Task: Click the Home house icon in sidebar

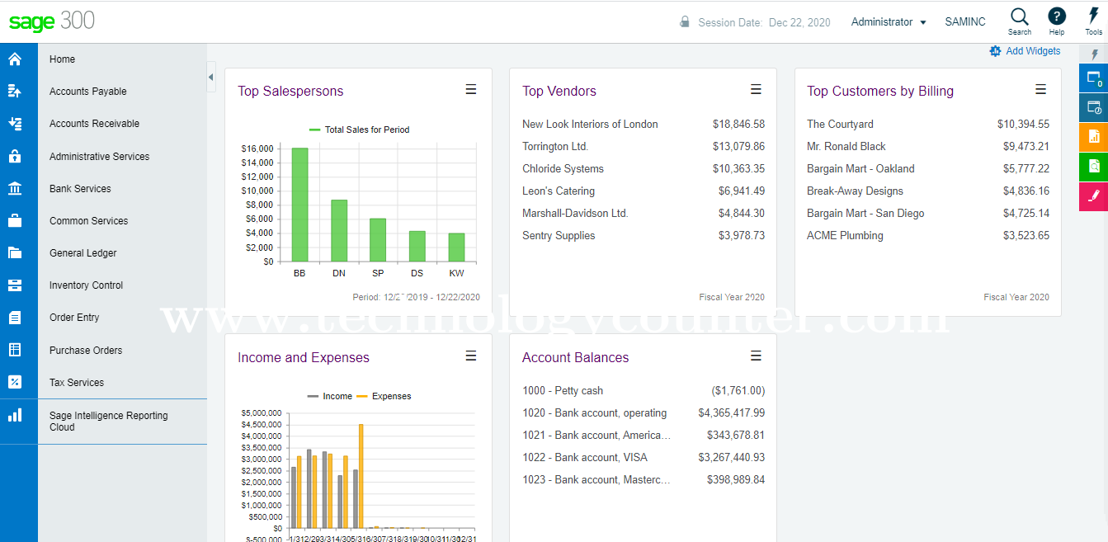Action: point(15,59)
